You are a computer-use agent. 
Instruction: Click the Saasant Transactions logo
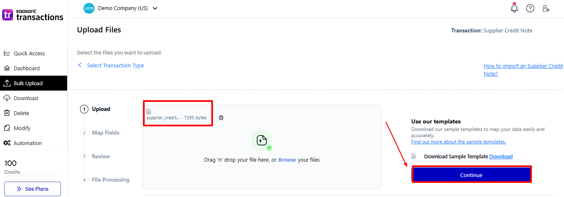[x=33, y=15]
